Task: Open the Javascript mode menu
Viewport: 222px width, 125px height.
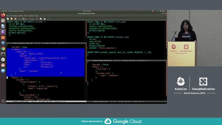Action: (x=31, y=16)
